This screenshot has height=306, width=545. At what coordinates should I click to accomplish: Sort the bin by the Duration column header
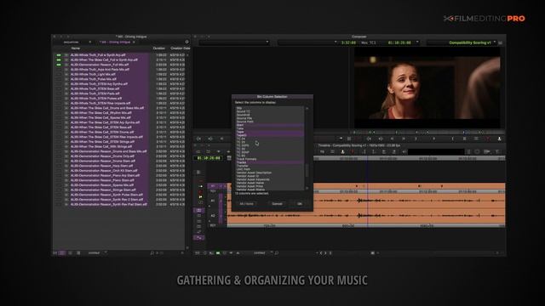159,48
